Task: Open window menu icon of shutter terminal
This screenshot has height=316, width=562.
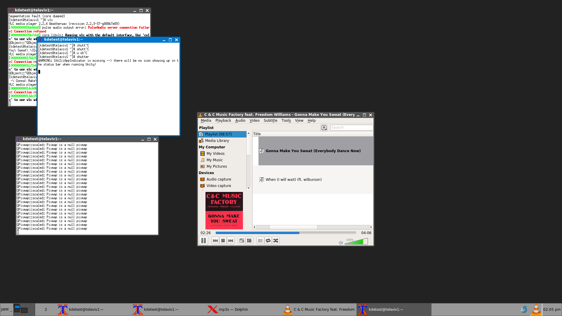Action: coord(40,40)
